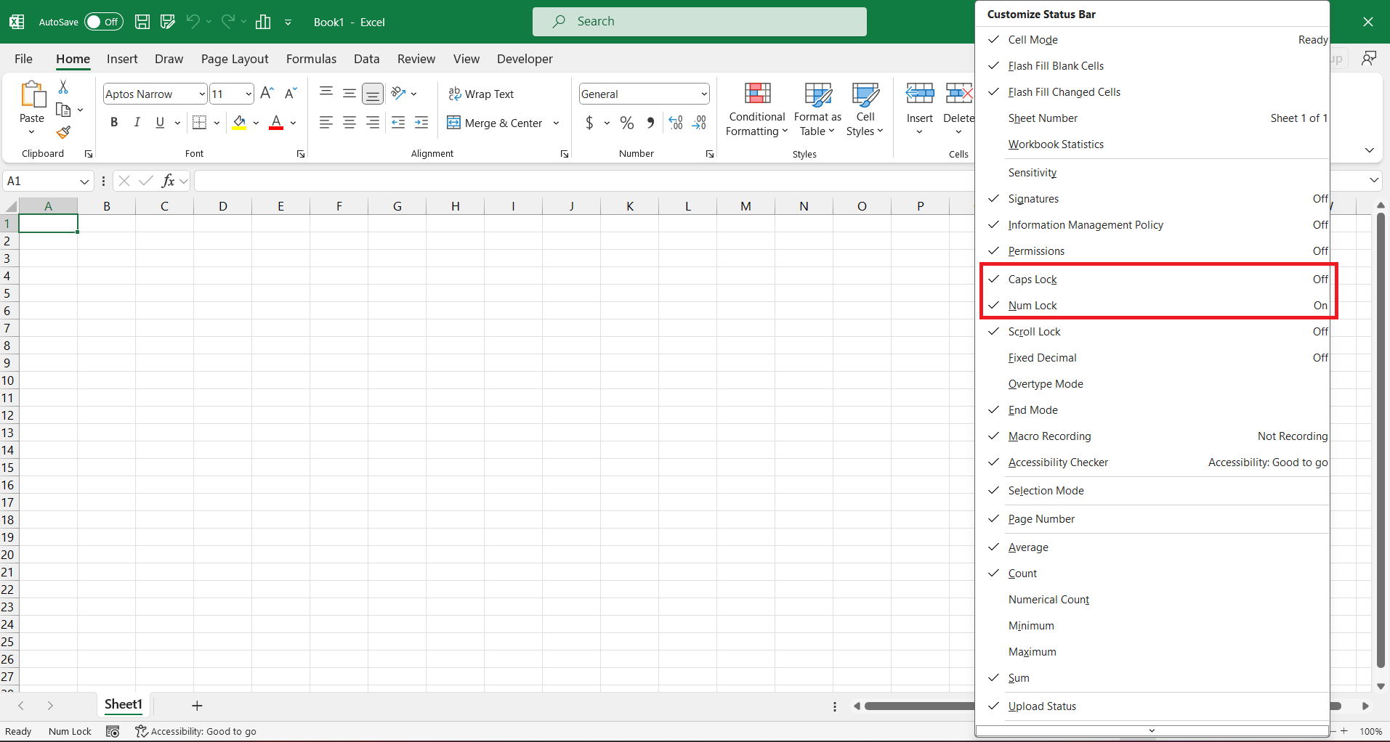Viewport: 1390px width, 742px height.
Task: Open the Review tab
Action: (416, 59)
